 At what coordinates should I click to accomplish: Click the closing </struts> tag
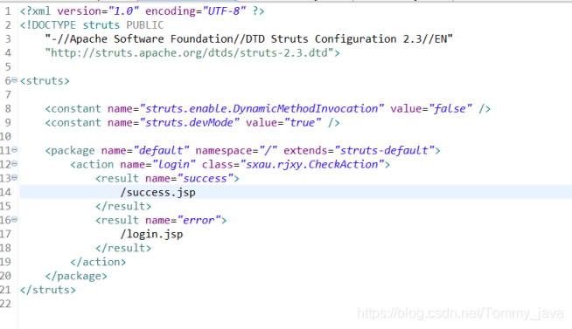coord(48,290)
